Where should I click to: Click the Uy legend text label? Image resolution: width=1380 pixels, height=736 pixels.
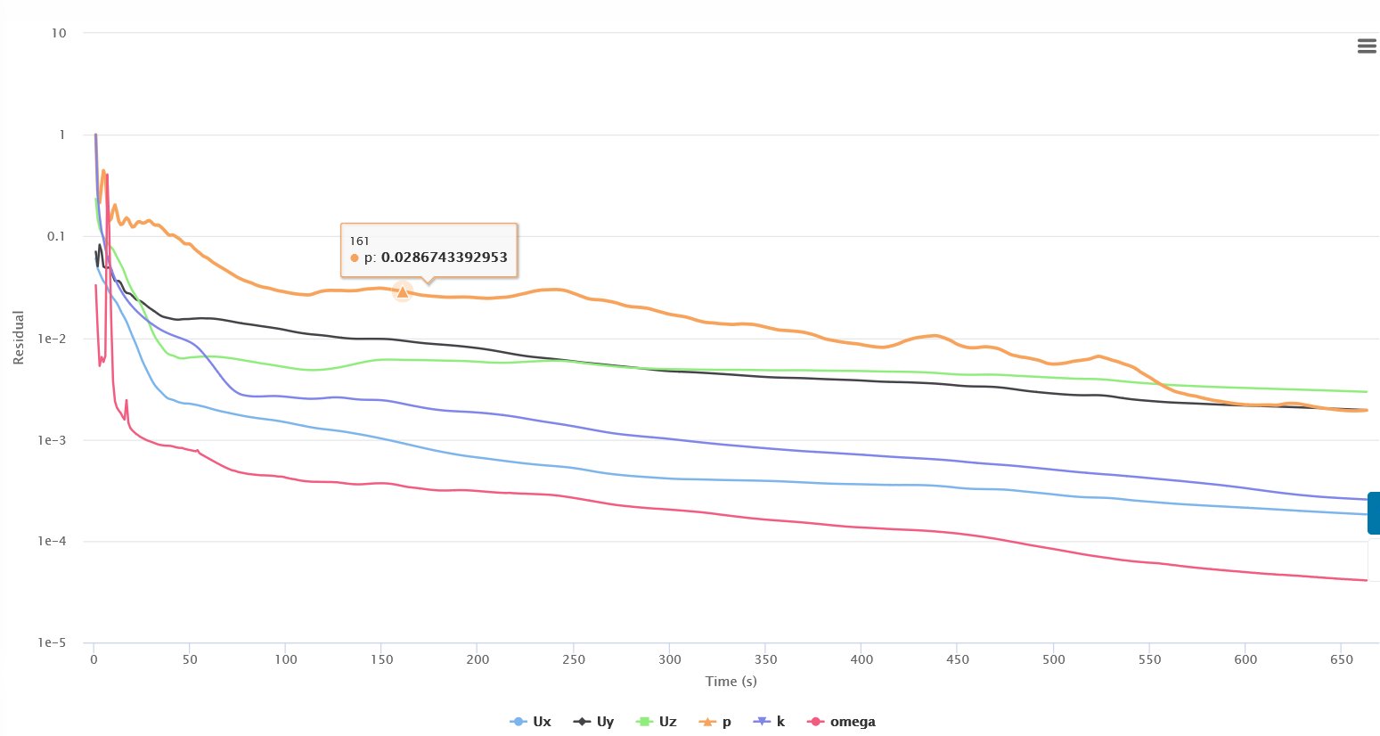pyautogui.click(x=605, y=722)
